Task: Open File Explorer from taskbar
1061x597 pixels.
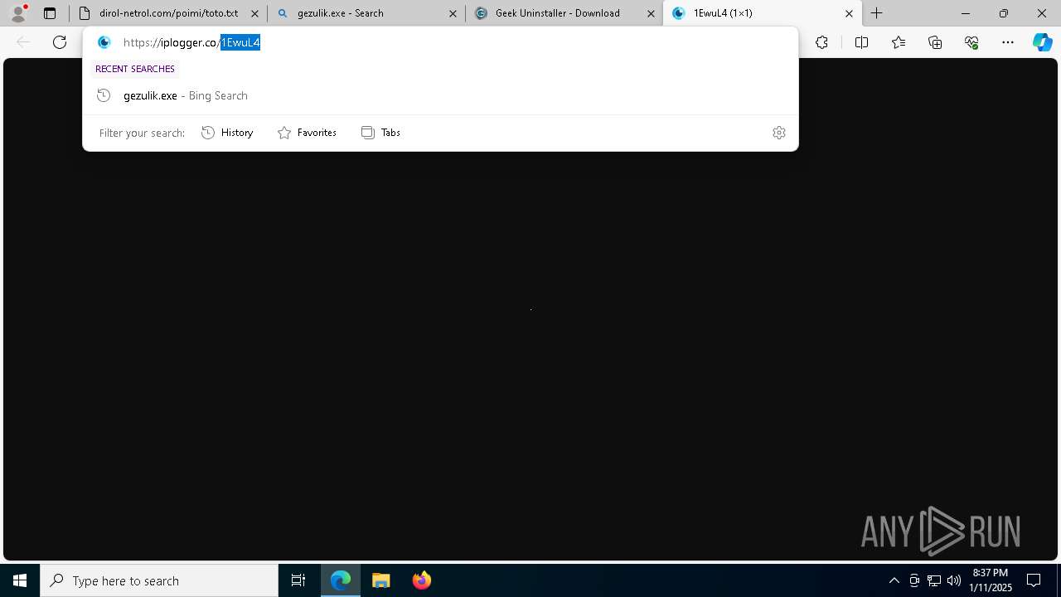Action: coord(381,580)
